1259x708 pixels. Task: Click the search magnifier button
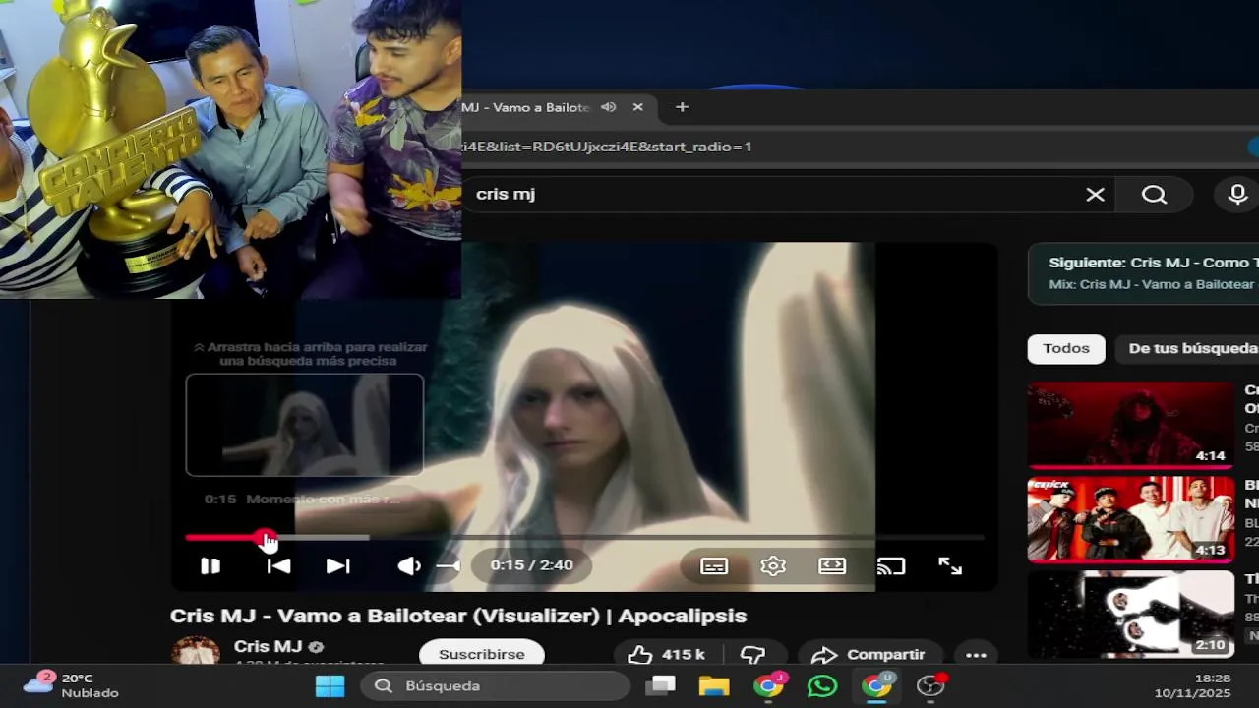(x=1154, y=195)
